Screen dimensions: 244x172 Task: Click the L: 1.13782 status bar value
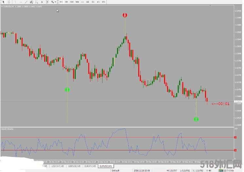(x=185, y=170)
